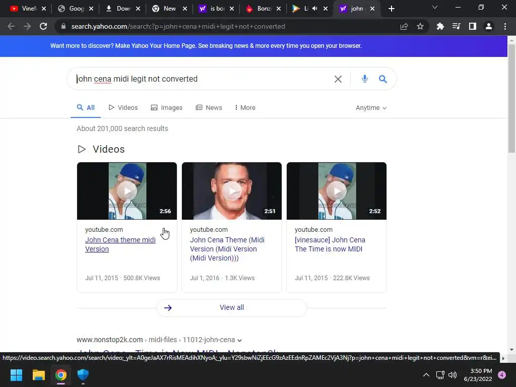Open the Windows Start menu
This screenshot has width=516, height=387.
(16, 375)
